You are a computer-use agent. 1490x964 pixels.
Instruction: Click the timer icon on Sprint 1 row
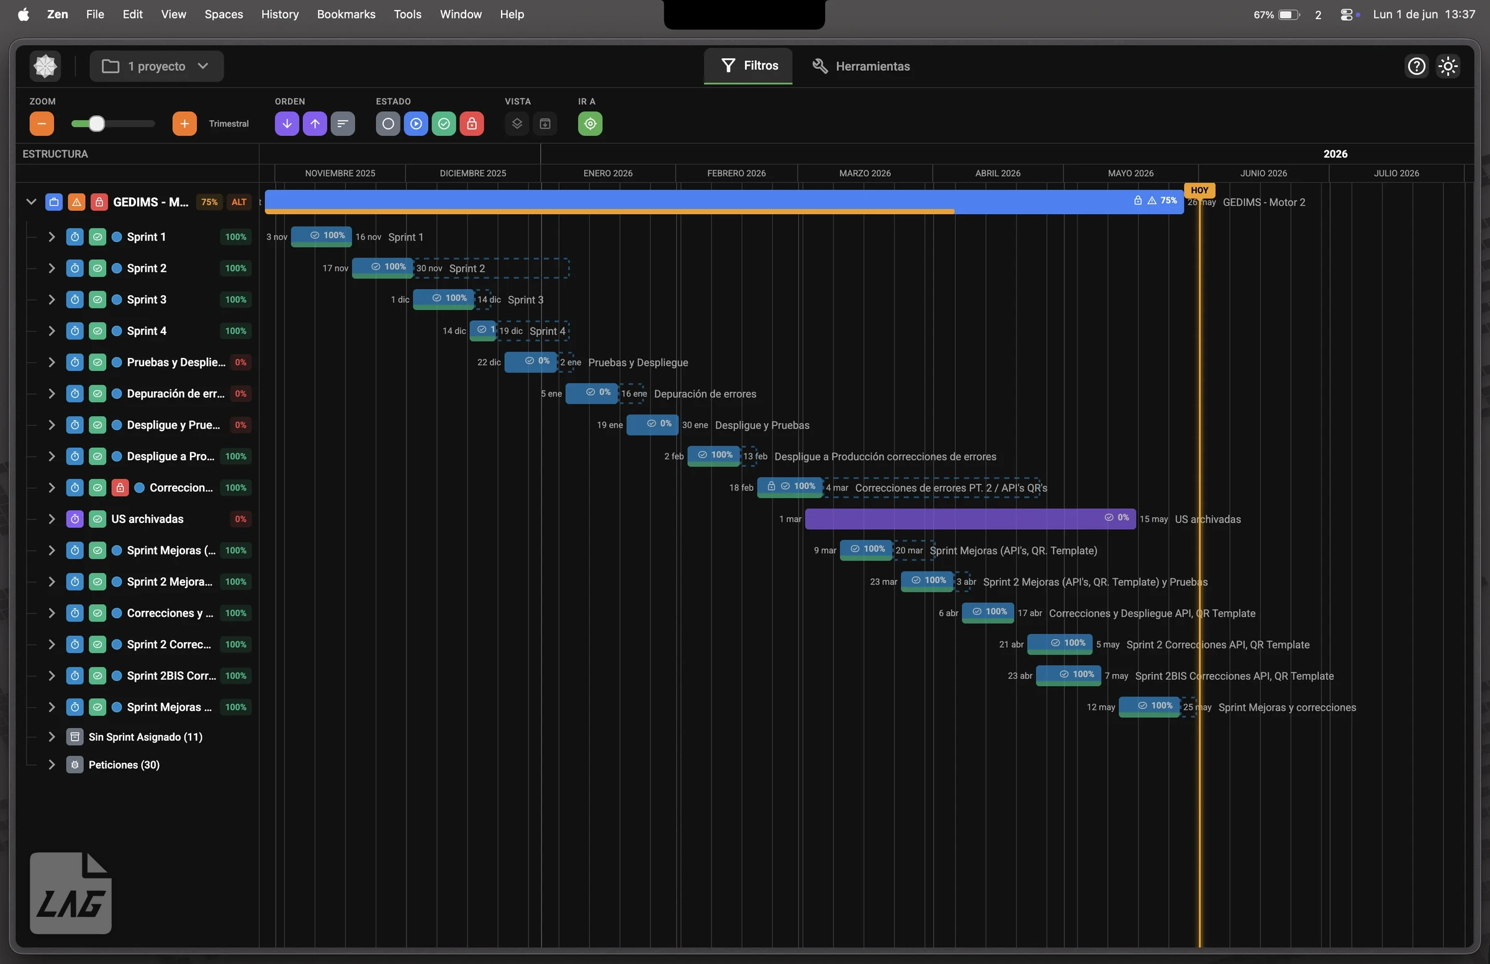tap(74, 237)
